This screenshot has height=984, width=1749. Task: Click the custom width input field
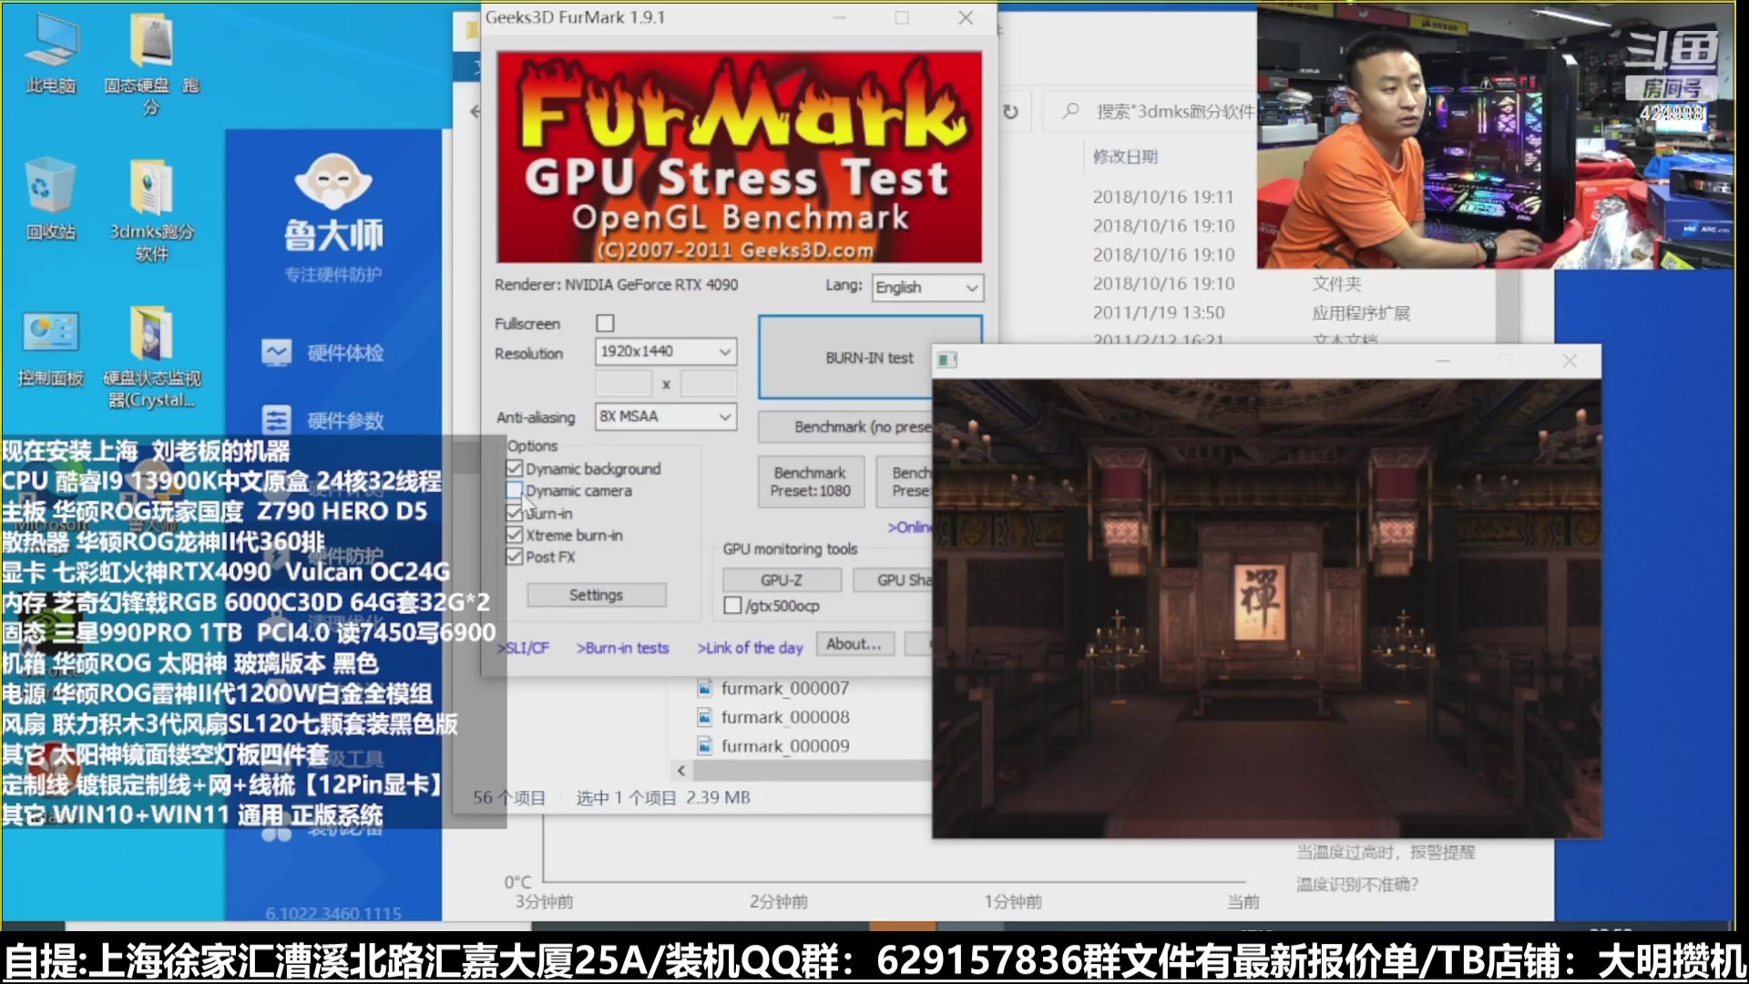[623, 384]
